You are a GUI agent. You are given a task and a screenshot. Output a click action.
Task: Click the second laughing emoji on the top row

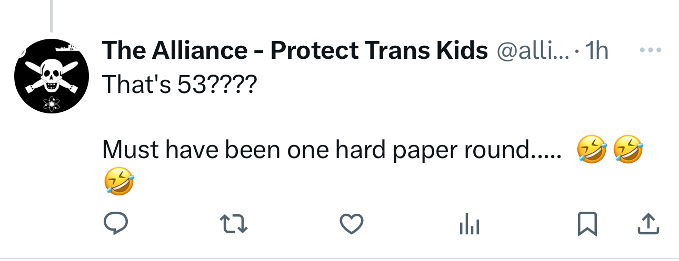tap(628, 150)
